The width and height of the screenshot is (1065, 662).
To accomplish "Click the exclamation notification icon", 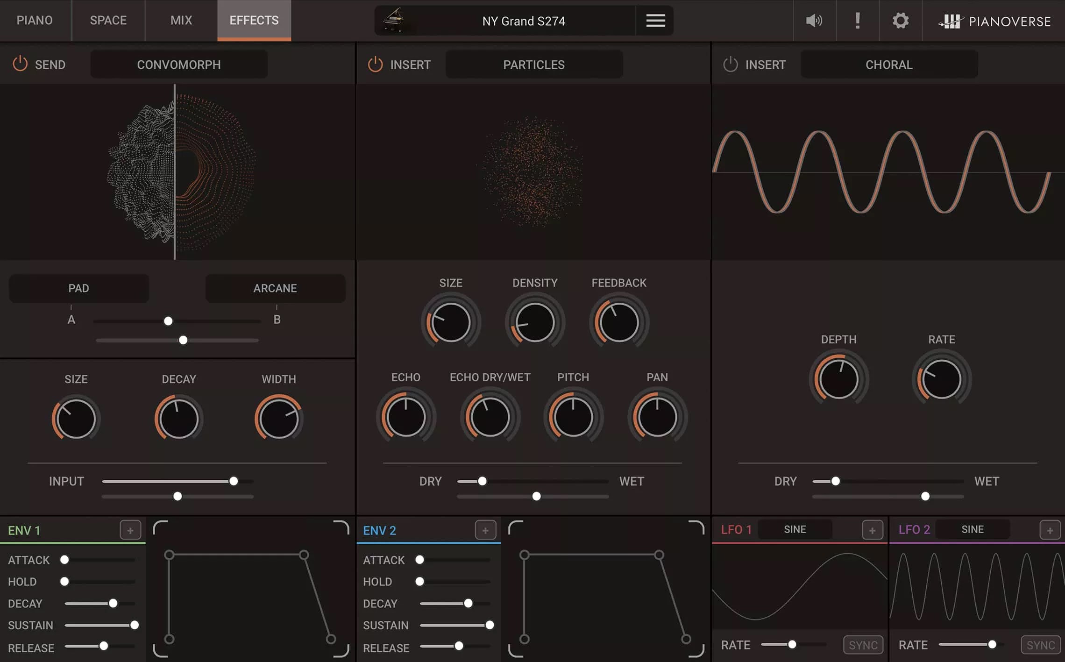I will click(x=857, y=21).
